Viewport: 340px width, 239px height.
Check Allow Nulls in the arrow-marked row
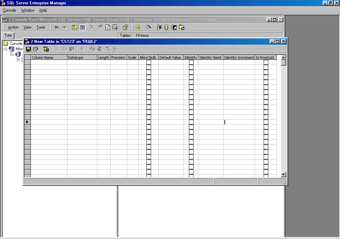tap(148, 122)
